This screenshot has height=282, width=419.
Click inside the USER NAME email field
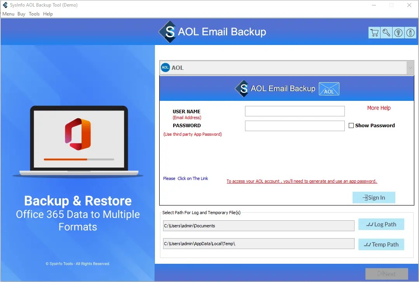[294, 111]
